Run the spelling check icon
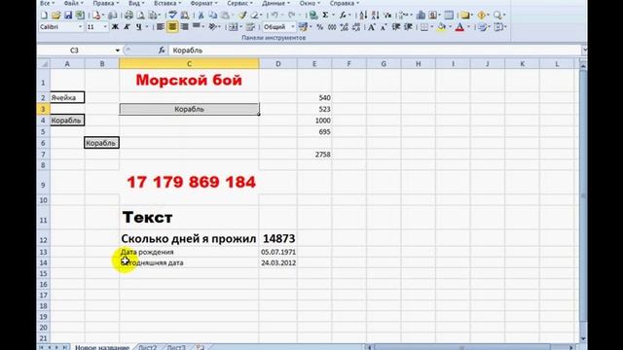Viewport: 623px width, 350px height. (172, 16)
